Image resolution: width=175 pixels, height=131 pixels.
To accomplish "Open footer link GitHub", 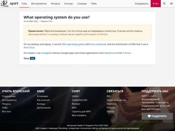I will click(x=110, y=112).
